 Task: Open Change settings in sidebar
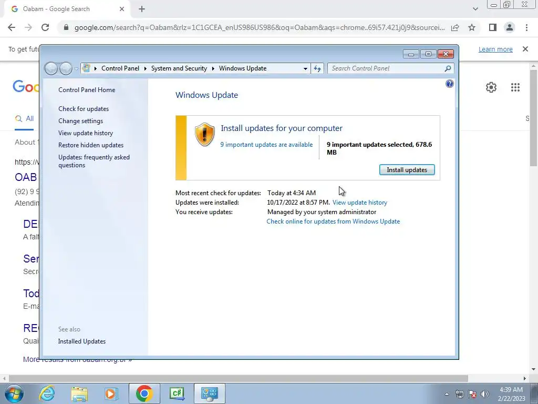[x=80, y=121]
